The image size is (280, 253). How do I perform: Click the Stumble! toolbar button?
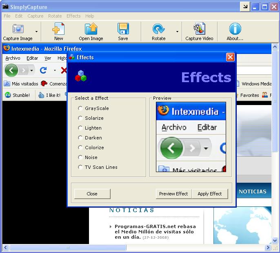pos(17,95)
